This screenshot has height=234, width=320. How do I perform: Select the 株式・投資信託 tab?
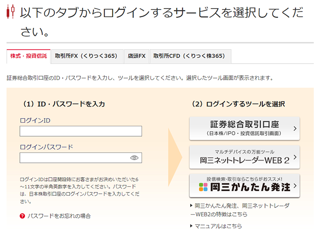[x=28, y=56]
